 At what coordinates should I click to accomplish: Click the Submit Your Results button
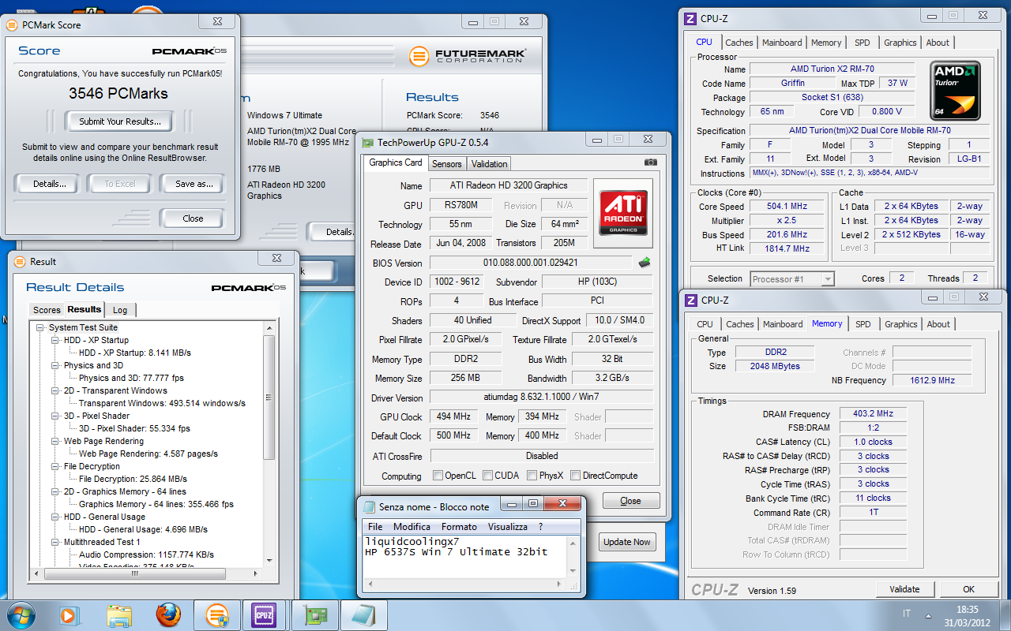coord(119,121)
